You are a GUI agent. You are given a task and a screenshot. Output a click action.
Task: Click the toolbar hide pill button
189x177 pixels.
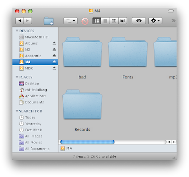pyautogui.click(x=171, y=11)
